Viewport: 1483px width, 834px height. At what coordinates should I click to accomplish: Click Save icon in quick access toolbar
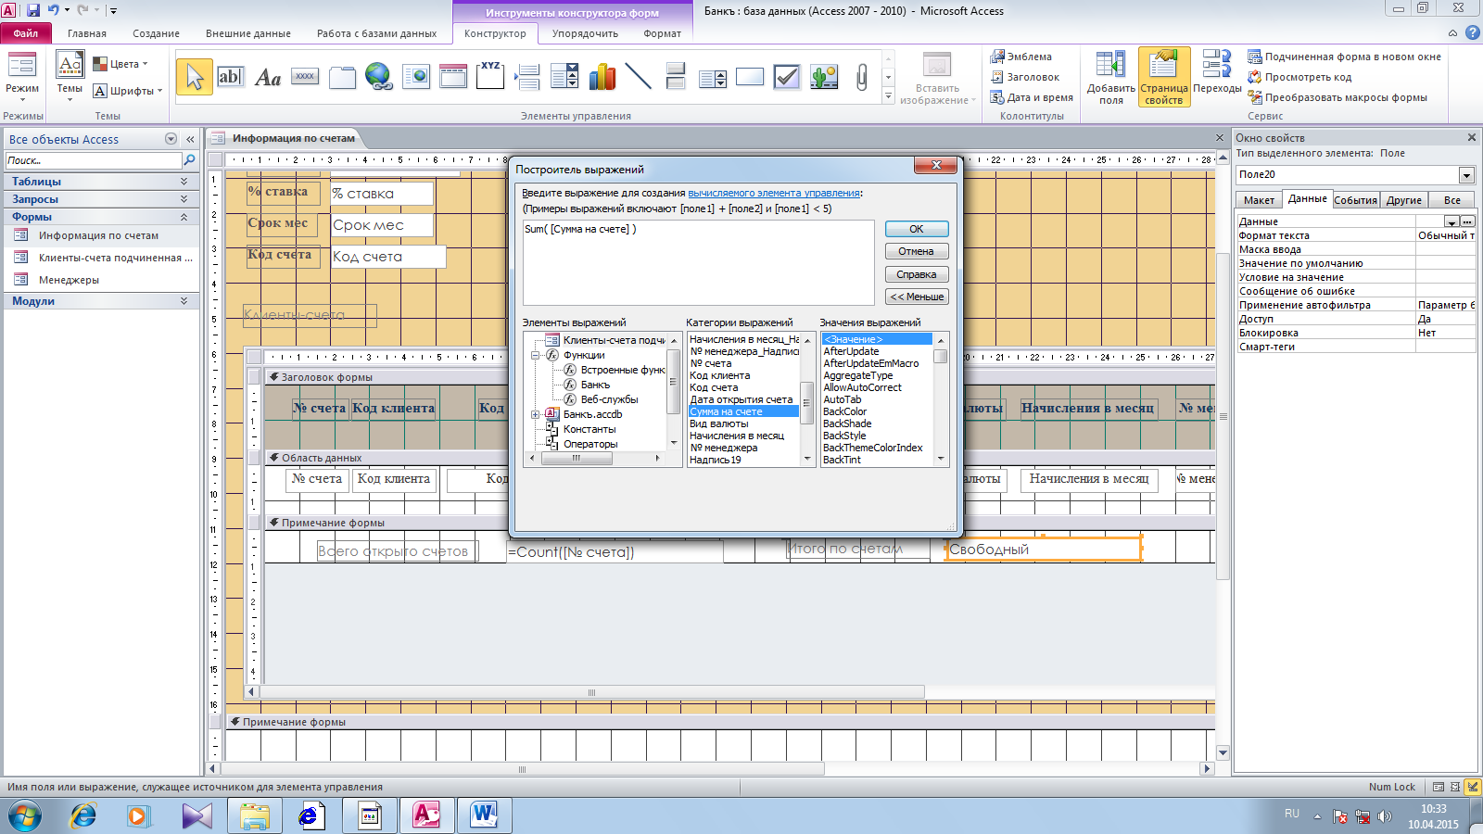[33, 10]
